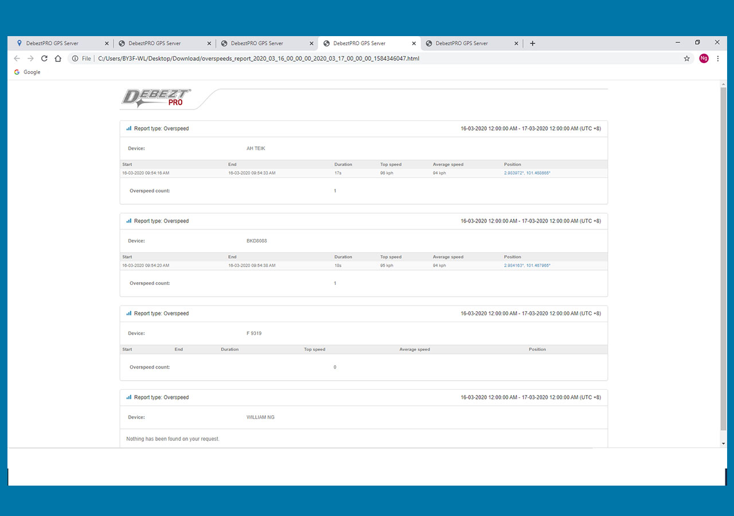Screen dimensions: 734x516
Task: Click the bar chart icon in AH TEIK report
Action: click(129, 128)
